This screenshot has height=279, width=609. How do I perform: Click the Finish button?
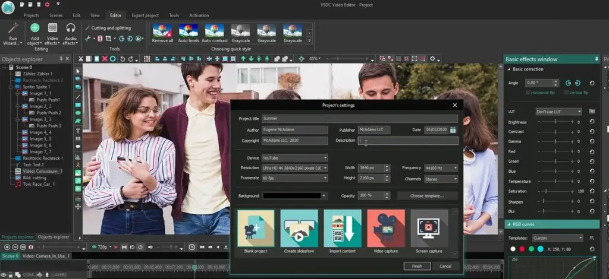point(417,266)
